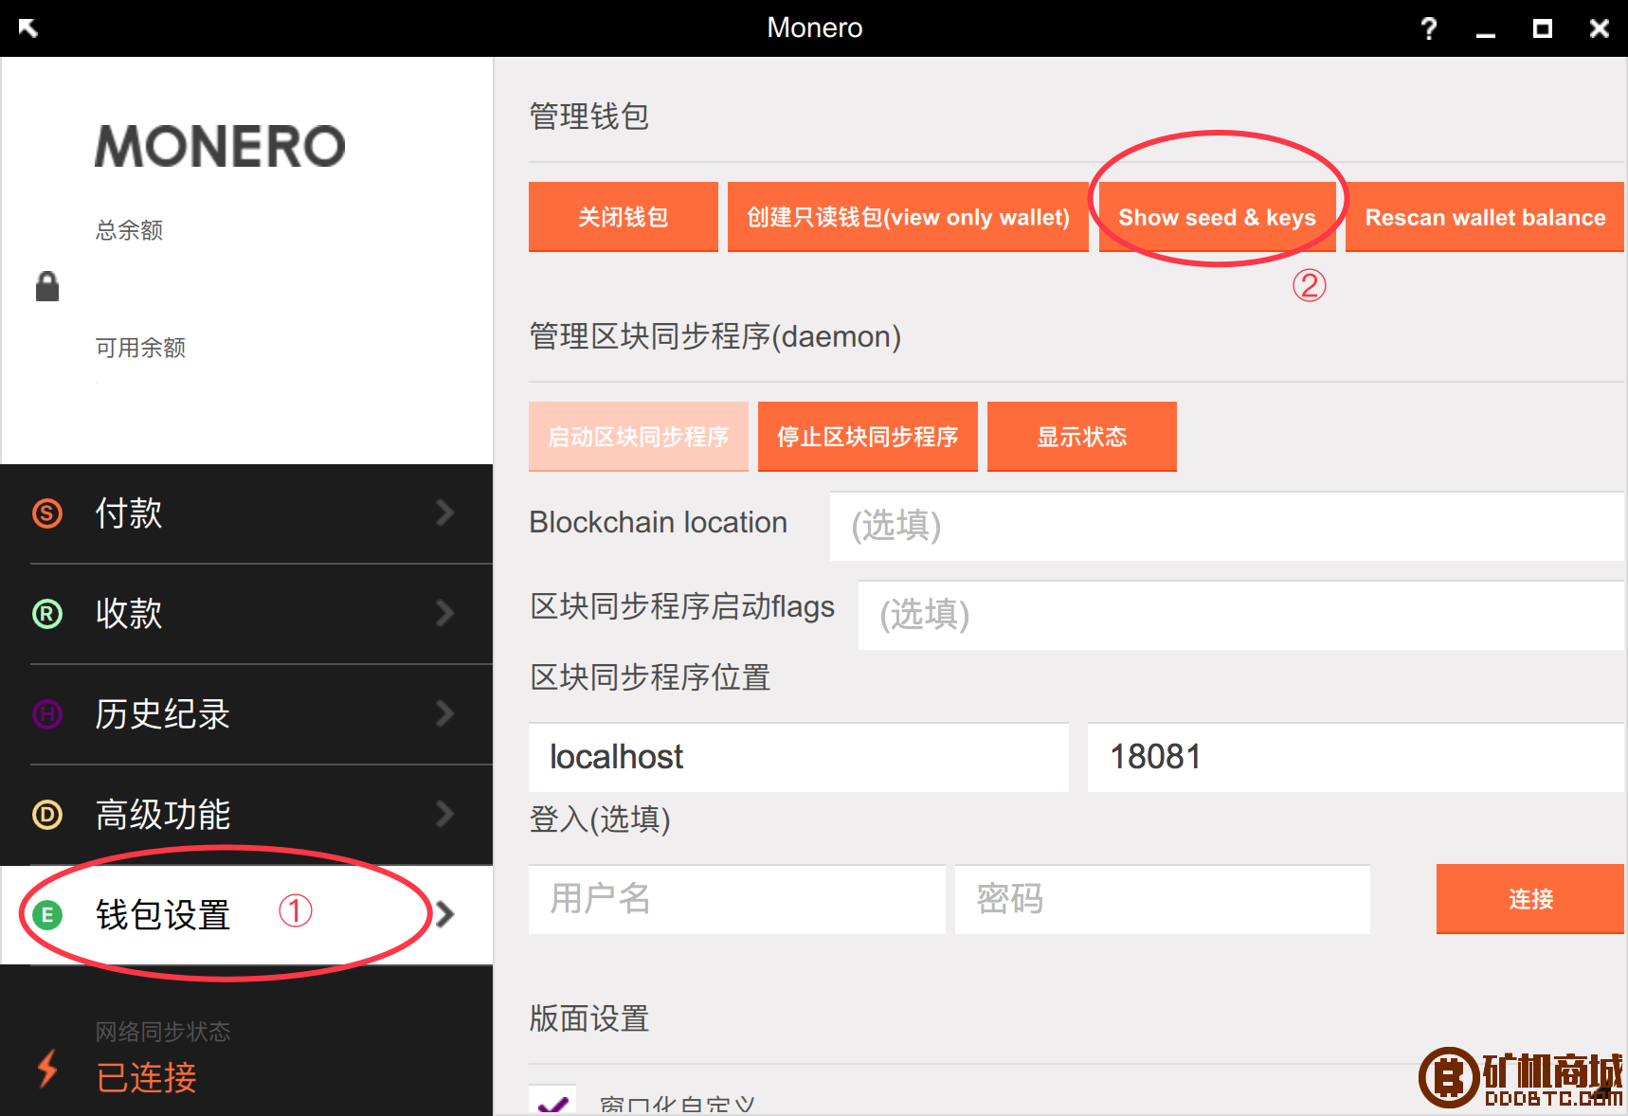The image size is (1628, 1116).
Task: Minimize the Monero window
Action: point(1486,35)
